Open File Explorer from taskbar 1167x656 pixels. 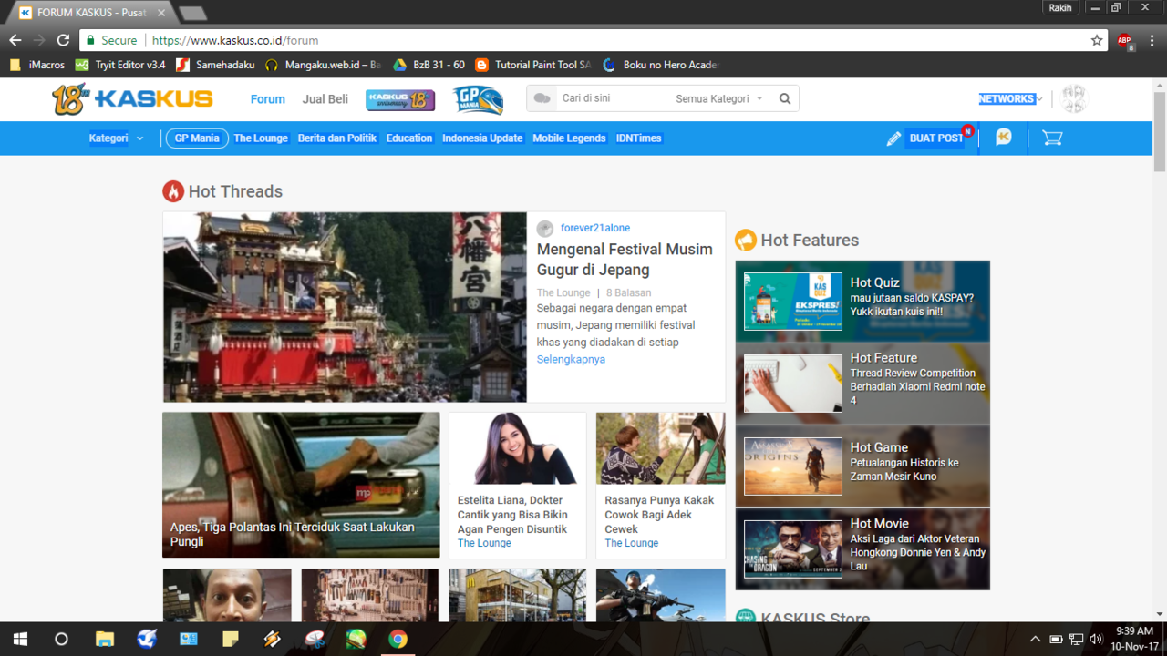(105, 639)
